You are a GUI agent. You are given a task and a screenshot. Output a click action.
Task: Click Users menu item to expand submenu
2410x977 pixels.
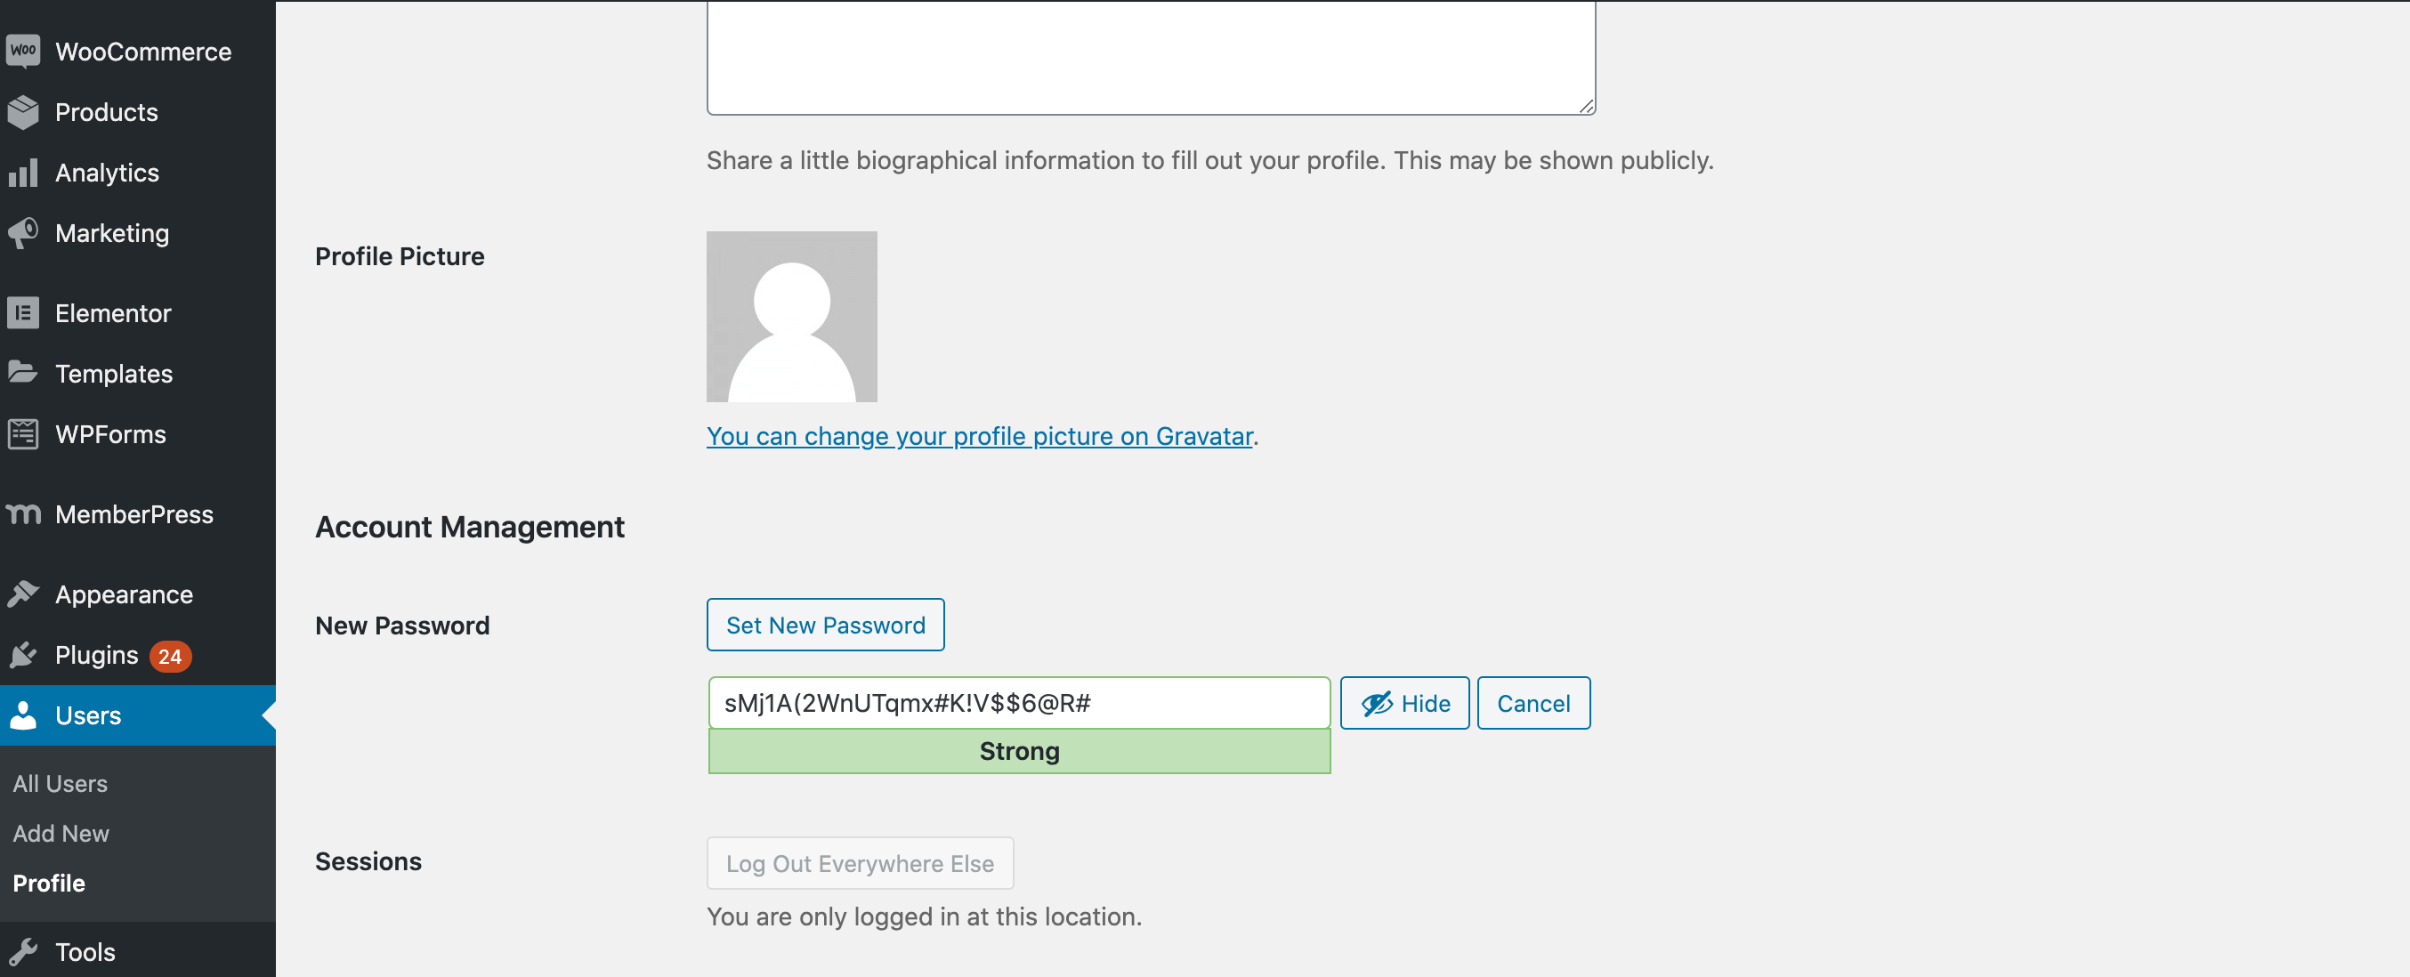point(85,715)
